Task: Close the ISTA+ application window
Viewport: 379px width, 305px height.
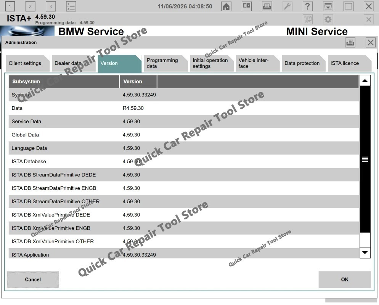Action: click(x=369, y=6)
